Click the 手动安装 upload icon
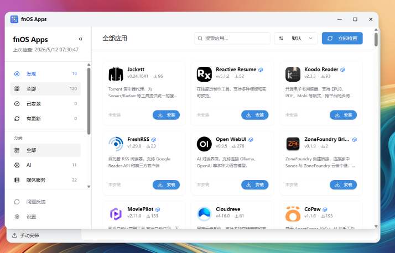Screen dimensions: 395x253 coord(14,235)
